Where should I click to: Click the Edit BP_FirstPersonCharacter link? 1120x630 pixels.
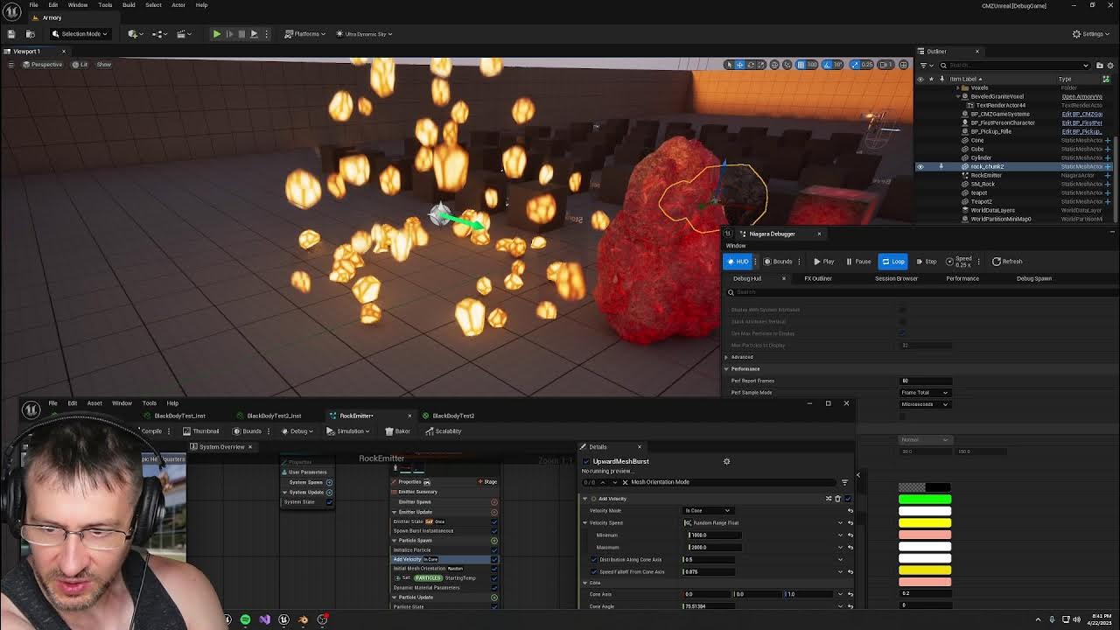[1081, 123]
